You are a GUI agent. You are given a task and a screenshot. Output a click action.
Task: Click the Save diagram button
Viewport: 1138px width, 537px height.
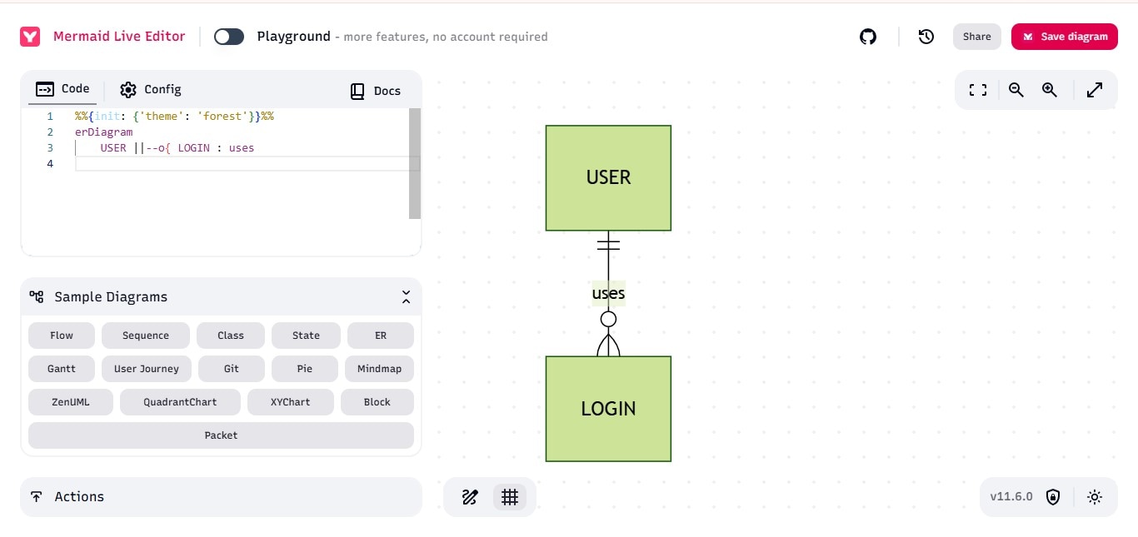click(x=1065, y=37)
